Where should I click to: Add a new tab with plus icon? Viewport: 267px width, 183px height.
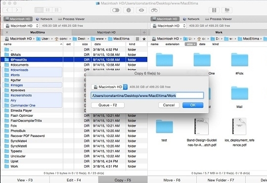click(x=144, y=32)
